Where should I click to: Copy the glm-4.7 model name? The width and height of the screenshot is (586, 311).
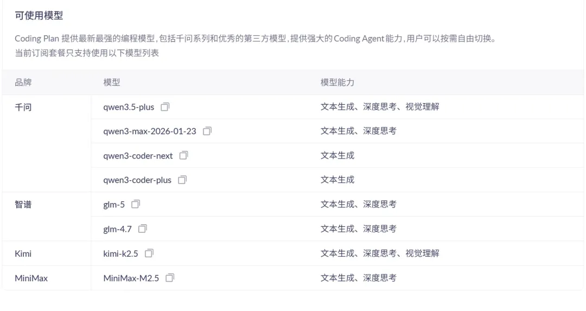click(x=142, y=229)
